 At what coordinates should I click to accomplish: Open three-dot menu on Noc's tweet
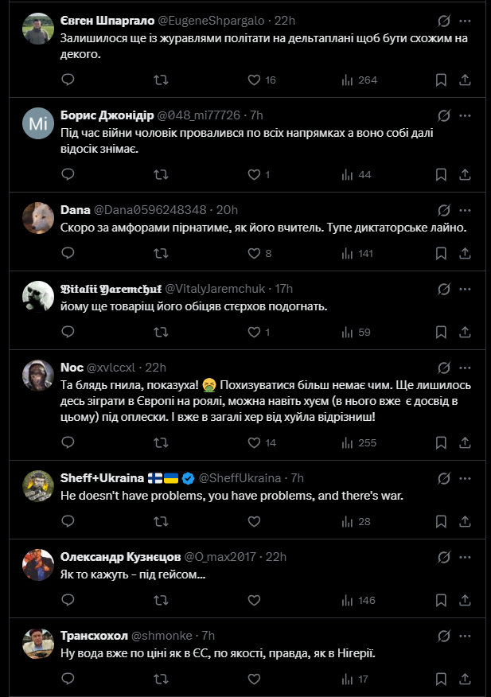pos(466,368)
